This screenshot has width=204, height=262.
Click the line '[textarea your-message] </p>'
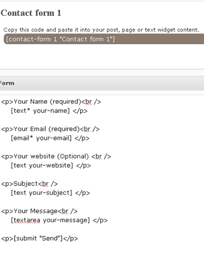(59, 220)
